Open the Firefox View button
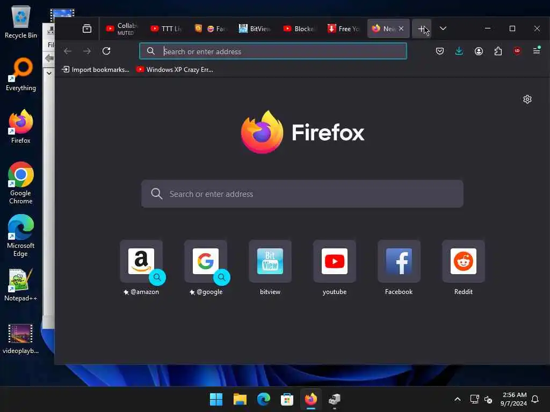 87,29
